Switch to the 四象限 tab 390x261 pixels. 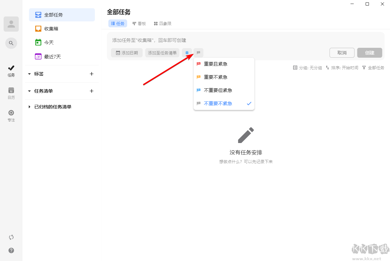pyautogui.click(x=162, y=23)
